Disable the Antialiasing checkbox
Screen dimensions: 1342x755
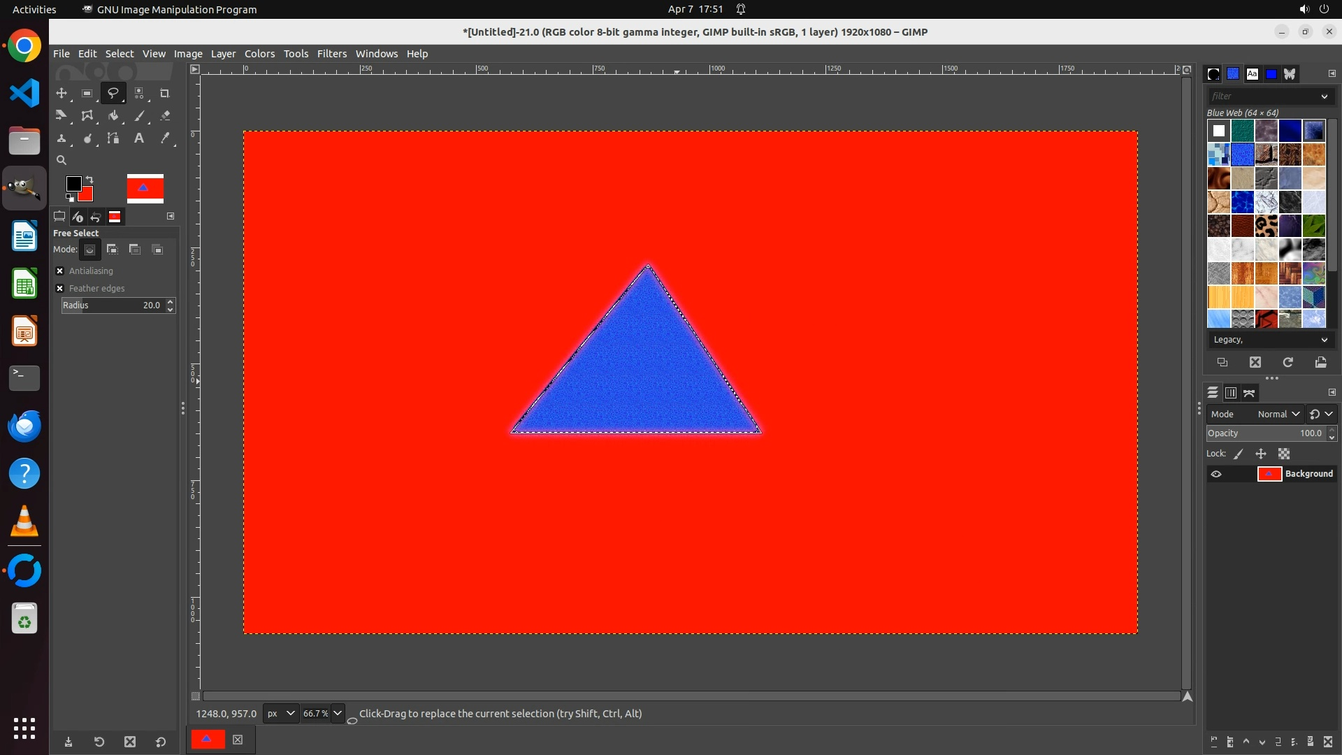(x=60, y=271)
